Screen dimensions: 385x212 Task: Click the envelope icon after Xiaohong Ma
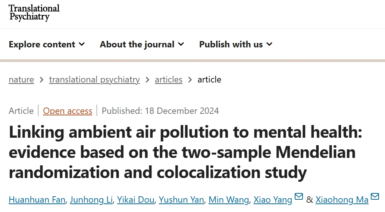click(375, 197)
